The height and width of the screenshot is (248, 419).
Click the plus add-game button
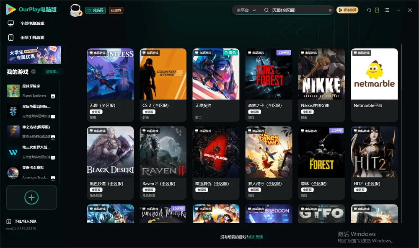click(x=31, y=197)
